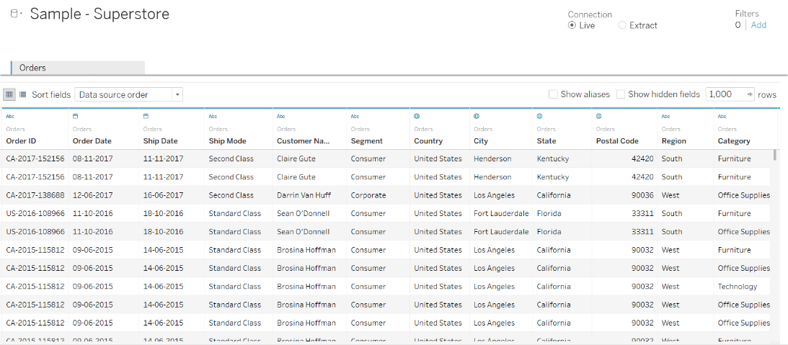Switch to grid preview view icon

click(x=9, y=94)
